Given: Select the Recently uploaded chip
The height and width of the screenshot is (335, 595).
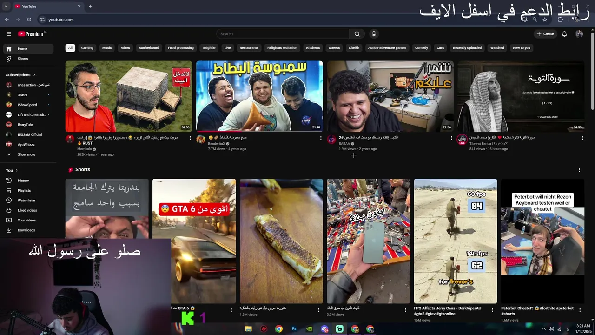Looking at the screenshot, I should 467,48.
